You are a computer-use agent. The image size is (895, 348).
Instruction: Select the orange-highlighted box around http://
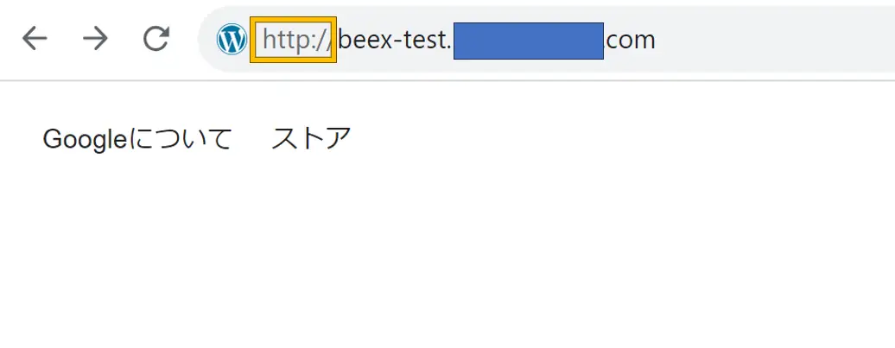tap(294, 40)
